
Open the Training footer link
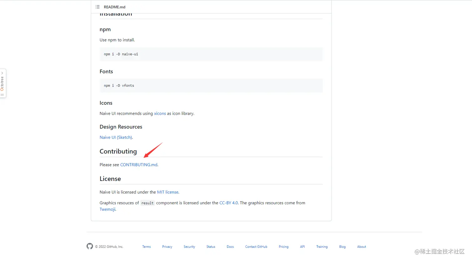[322, 247]
